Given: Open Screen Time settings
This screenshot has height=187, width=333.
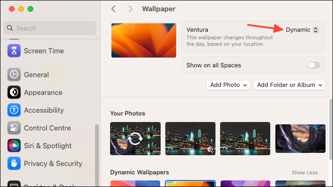Looking at the screenshot, I should click(x=44, y=51).
